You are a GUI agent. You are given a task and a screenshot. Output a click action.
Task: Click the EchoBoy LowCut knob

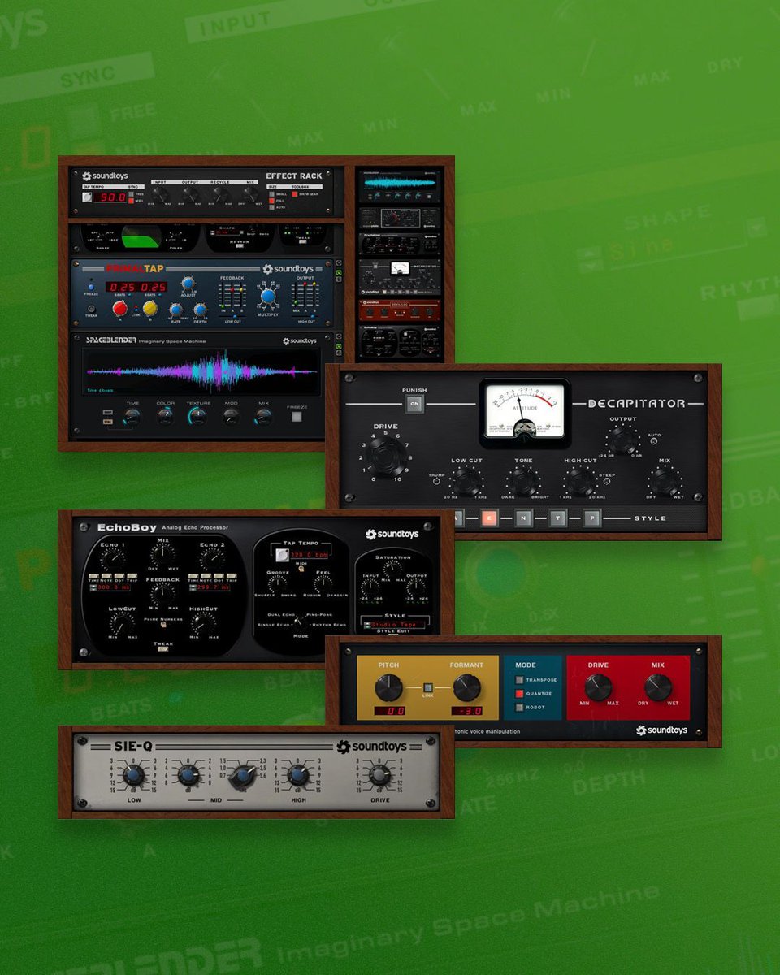123,624
